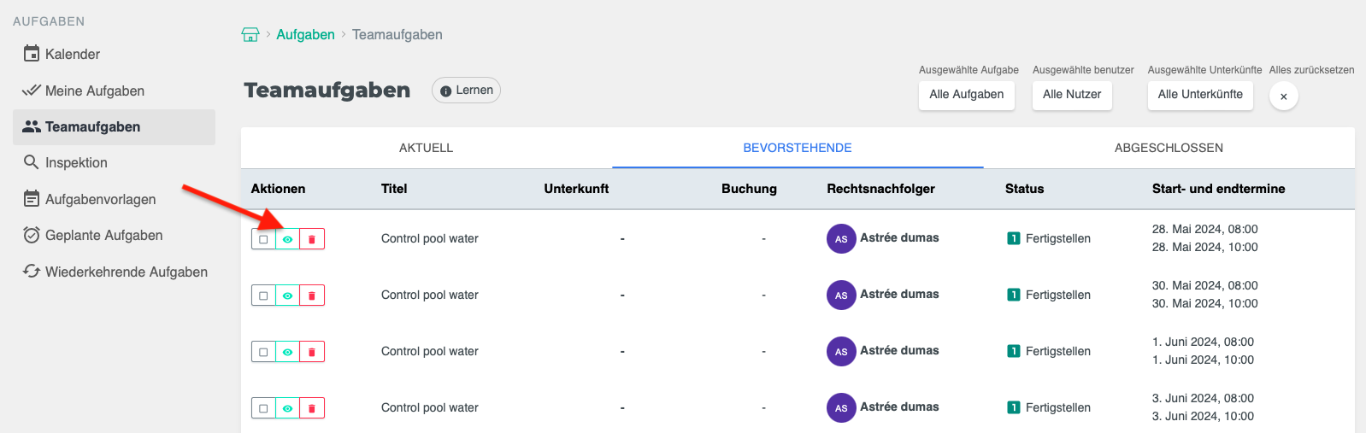Click the Lernen button
The image size is (1366, 433).
tap(467, 91)
